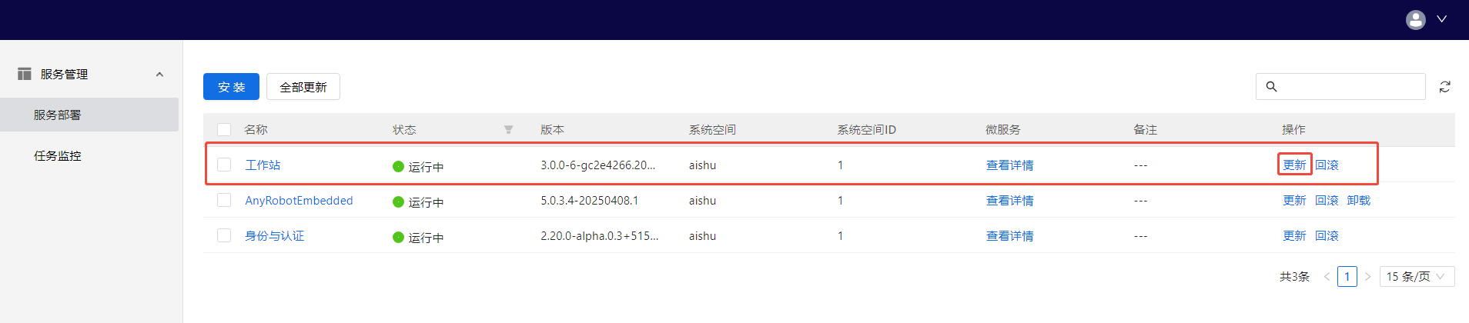
Task: Collapse the 服务管理 menu chevron
Action: tap(159, 75)
